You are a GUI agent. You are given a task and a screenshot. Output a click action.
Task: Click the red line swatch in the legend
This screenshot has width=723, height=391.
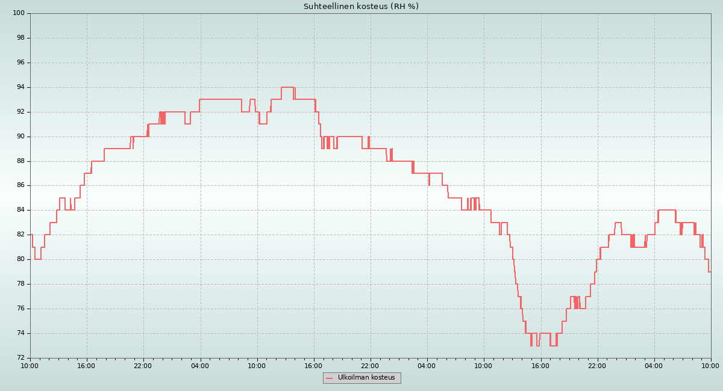click(x=330, y=378)
